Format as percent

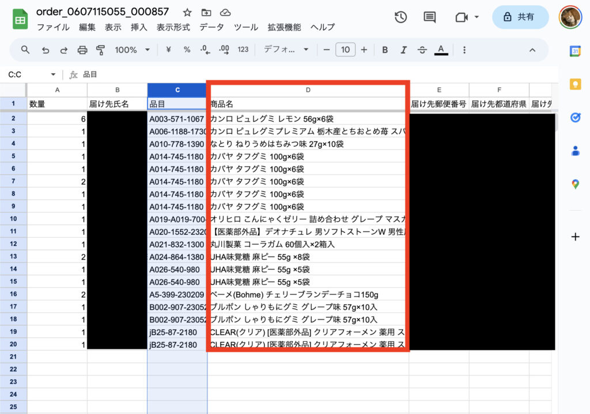click(187, 50)
